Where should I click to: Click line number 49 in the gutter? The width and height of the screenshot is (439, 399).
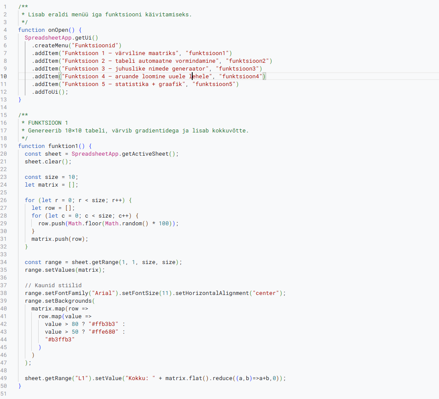(5, 378)
